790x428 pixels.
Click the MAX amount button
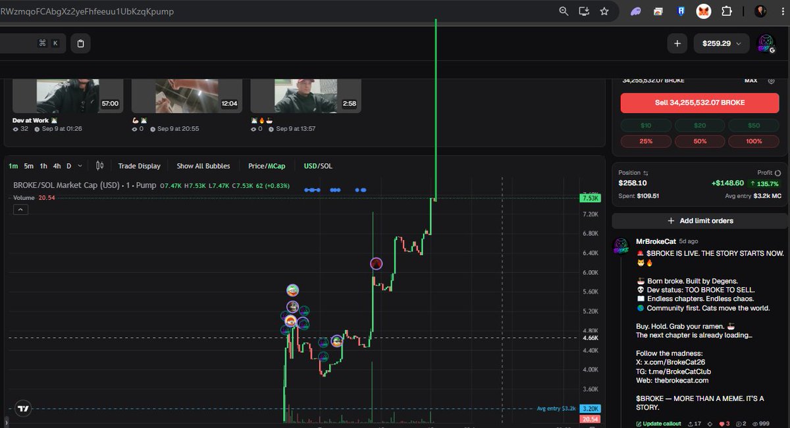pos(750,80)
